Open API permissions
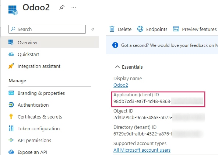The image size is (218, 155). click(34, 140)
